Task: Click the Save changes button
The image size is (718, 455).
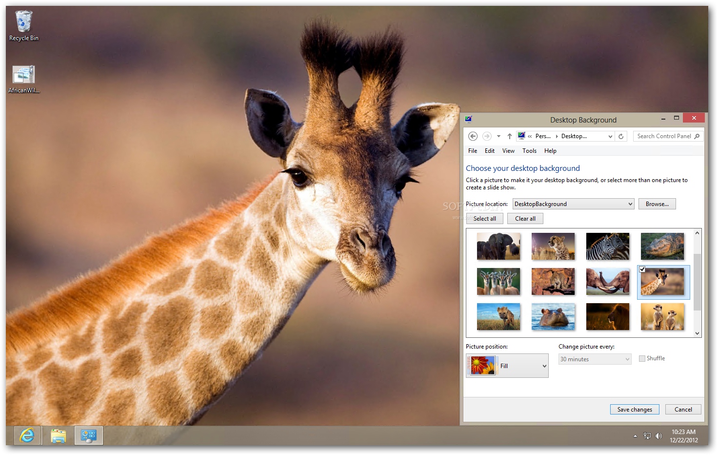Action: (635, 410)
